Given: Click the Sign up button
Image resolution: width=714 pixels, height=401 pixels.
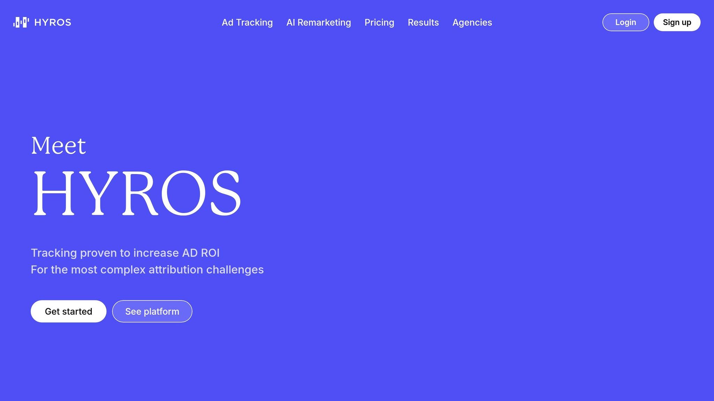Looking at the screenshot, I should click(x=677, y=22).
